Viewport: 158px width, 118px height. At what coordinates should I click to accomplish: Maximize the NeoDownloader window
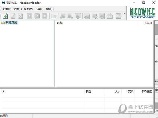(144, 3)
